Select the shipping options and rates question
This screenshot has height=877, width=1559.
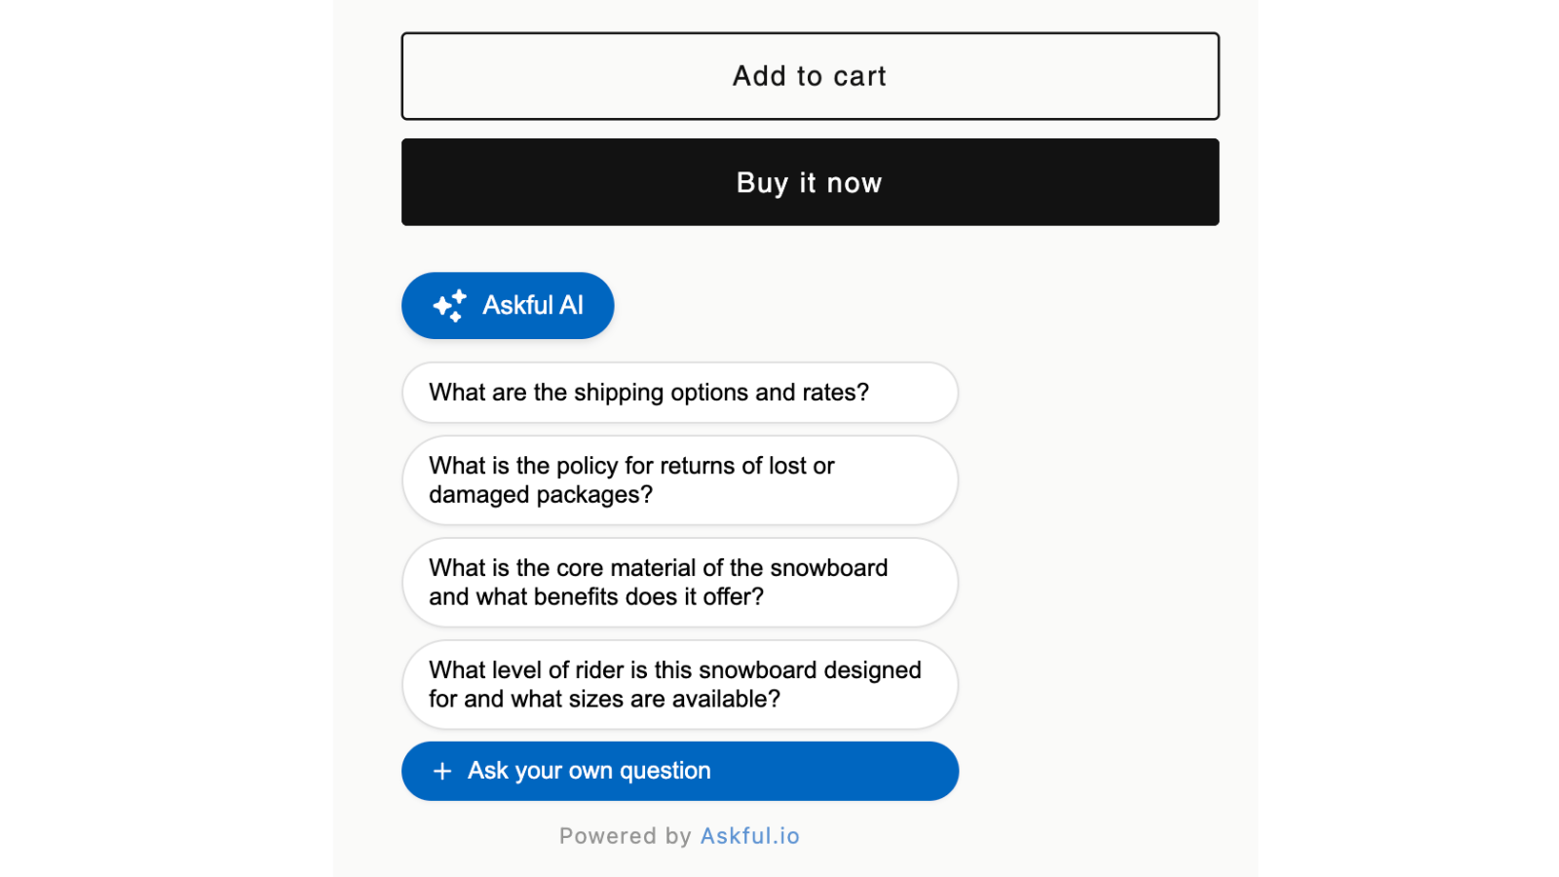680,393
